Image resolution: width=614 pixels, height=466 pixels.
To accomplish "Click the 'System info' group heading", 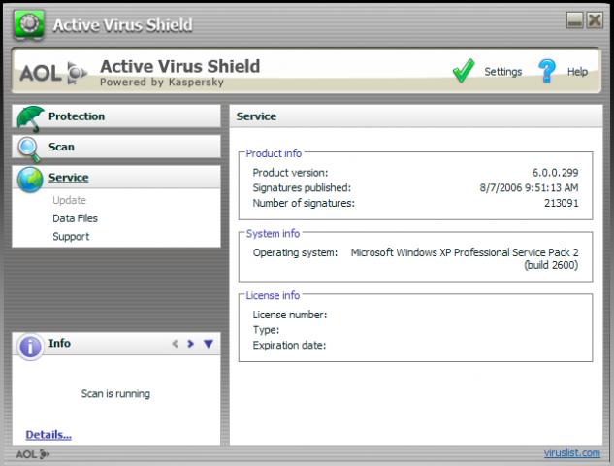I will click(273, 233).
